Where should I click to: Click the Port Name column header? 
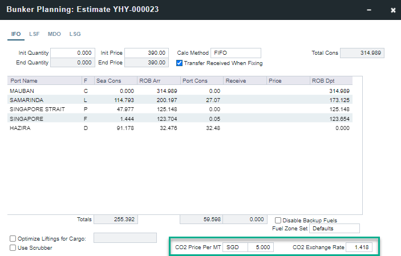click(x=44, y=81)
